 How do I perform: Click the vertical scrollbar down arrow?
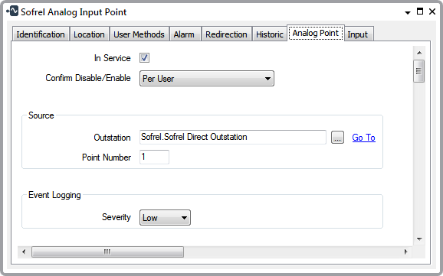pos(419,239)
